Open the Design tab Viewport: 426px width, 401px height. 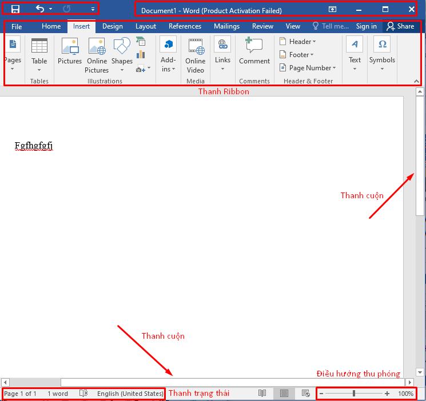coord(112,26)
